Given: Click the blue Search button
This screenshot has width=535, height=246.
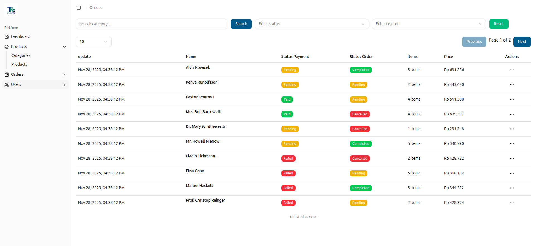Looking at the screenshot, I should pos(241,24).
